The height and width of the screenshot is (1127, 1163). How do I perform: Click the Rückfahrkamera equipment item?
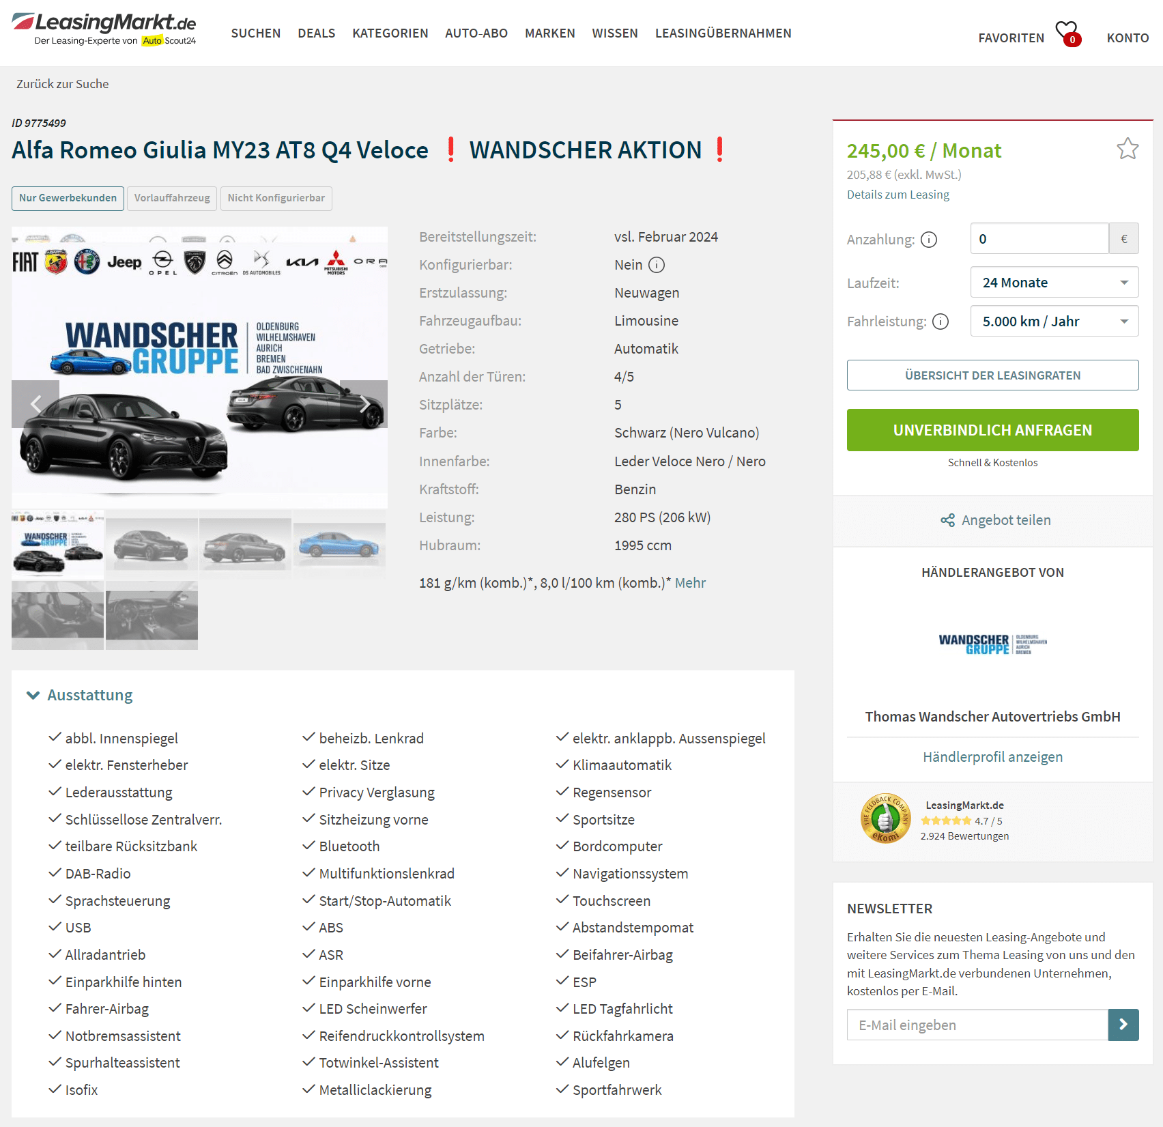pos(623,1036)
